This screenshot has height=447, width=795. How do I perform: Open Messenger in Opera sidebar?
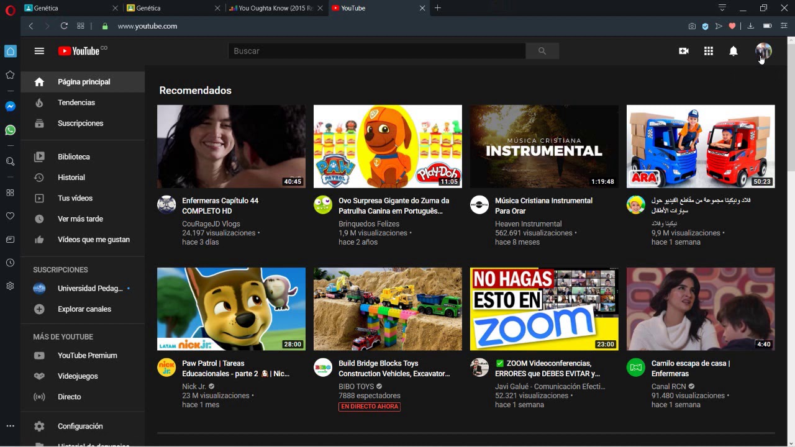coord(10,106)
